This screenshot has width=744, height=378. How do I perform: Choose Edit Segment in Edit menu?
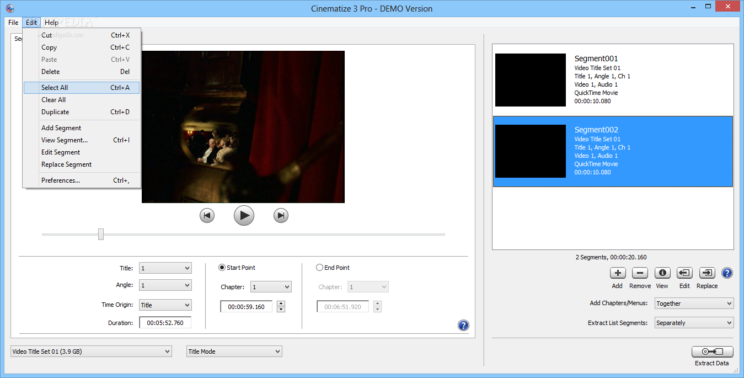coord(82,152)
